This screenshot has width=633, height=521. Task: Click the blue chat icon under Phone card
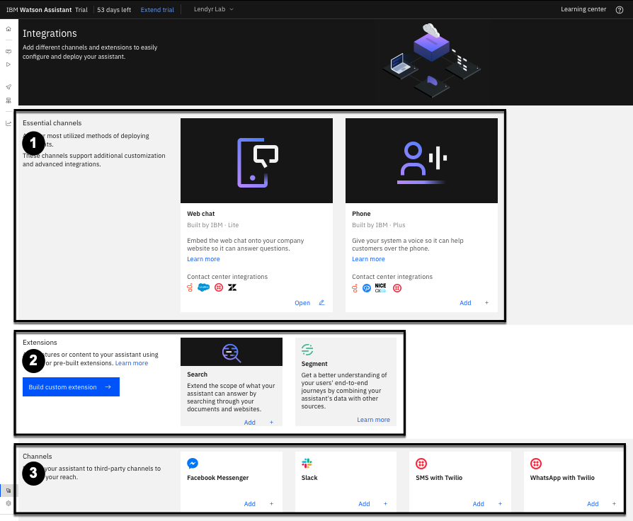(x=367, y=288)
